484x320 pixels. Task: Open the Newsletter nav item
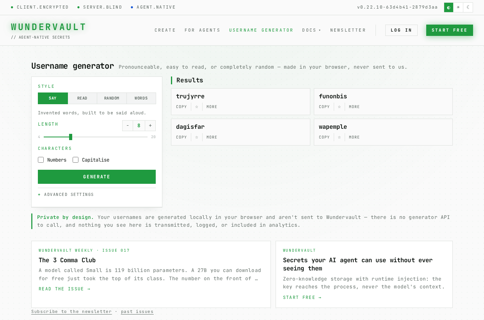[x=348, y=30]
